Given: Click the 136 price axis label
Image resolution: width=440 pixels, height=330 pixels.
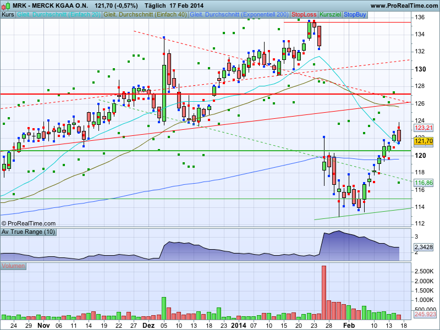Looking at the screenshot, I should tap(420, 18).
